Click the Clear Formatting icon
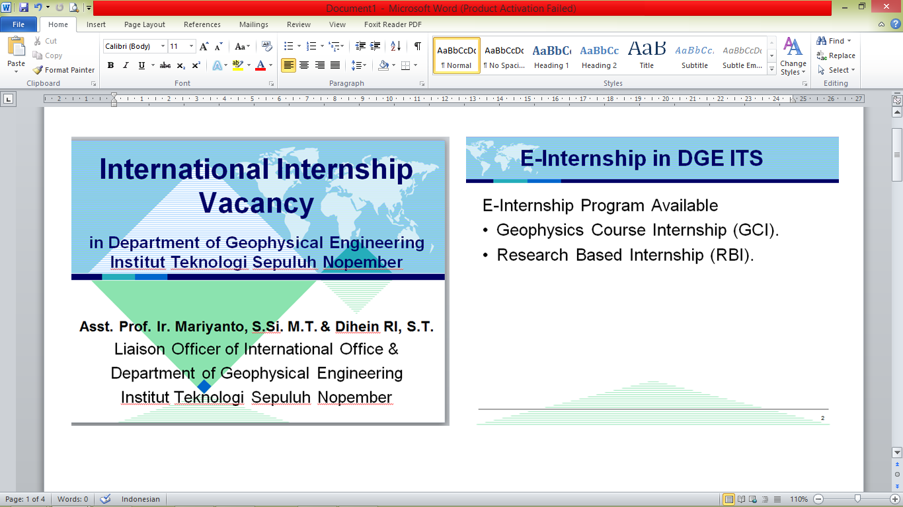Viewport: 903px width, 507px height. coord(267,46)
